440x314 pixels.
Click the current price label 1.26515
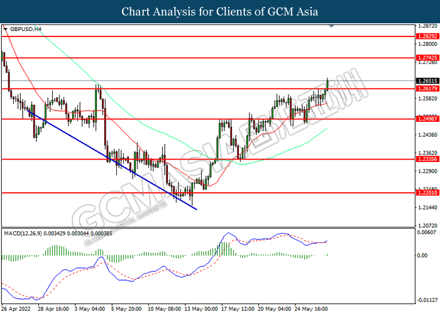point(427,81)
